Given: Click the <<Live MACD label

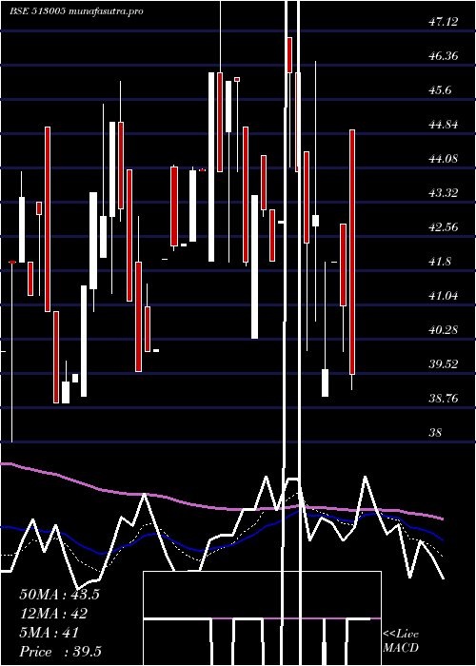Looking at the screenshot, I should [401, 640].
